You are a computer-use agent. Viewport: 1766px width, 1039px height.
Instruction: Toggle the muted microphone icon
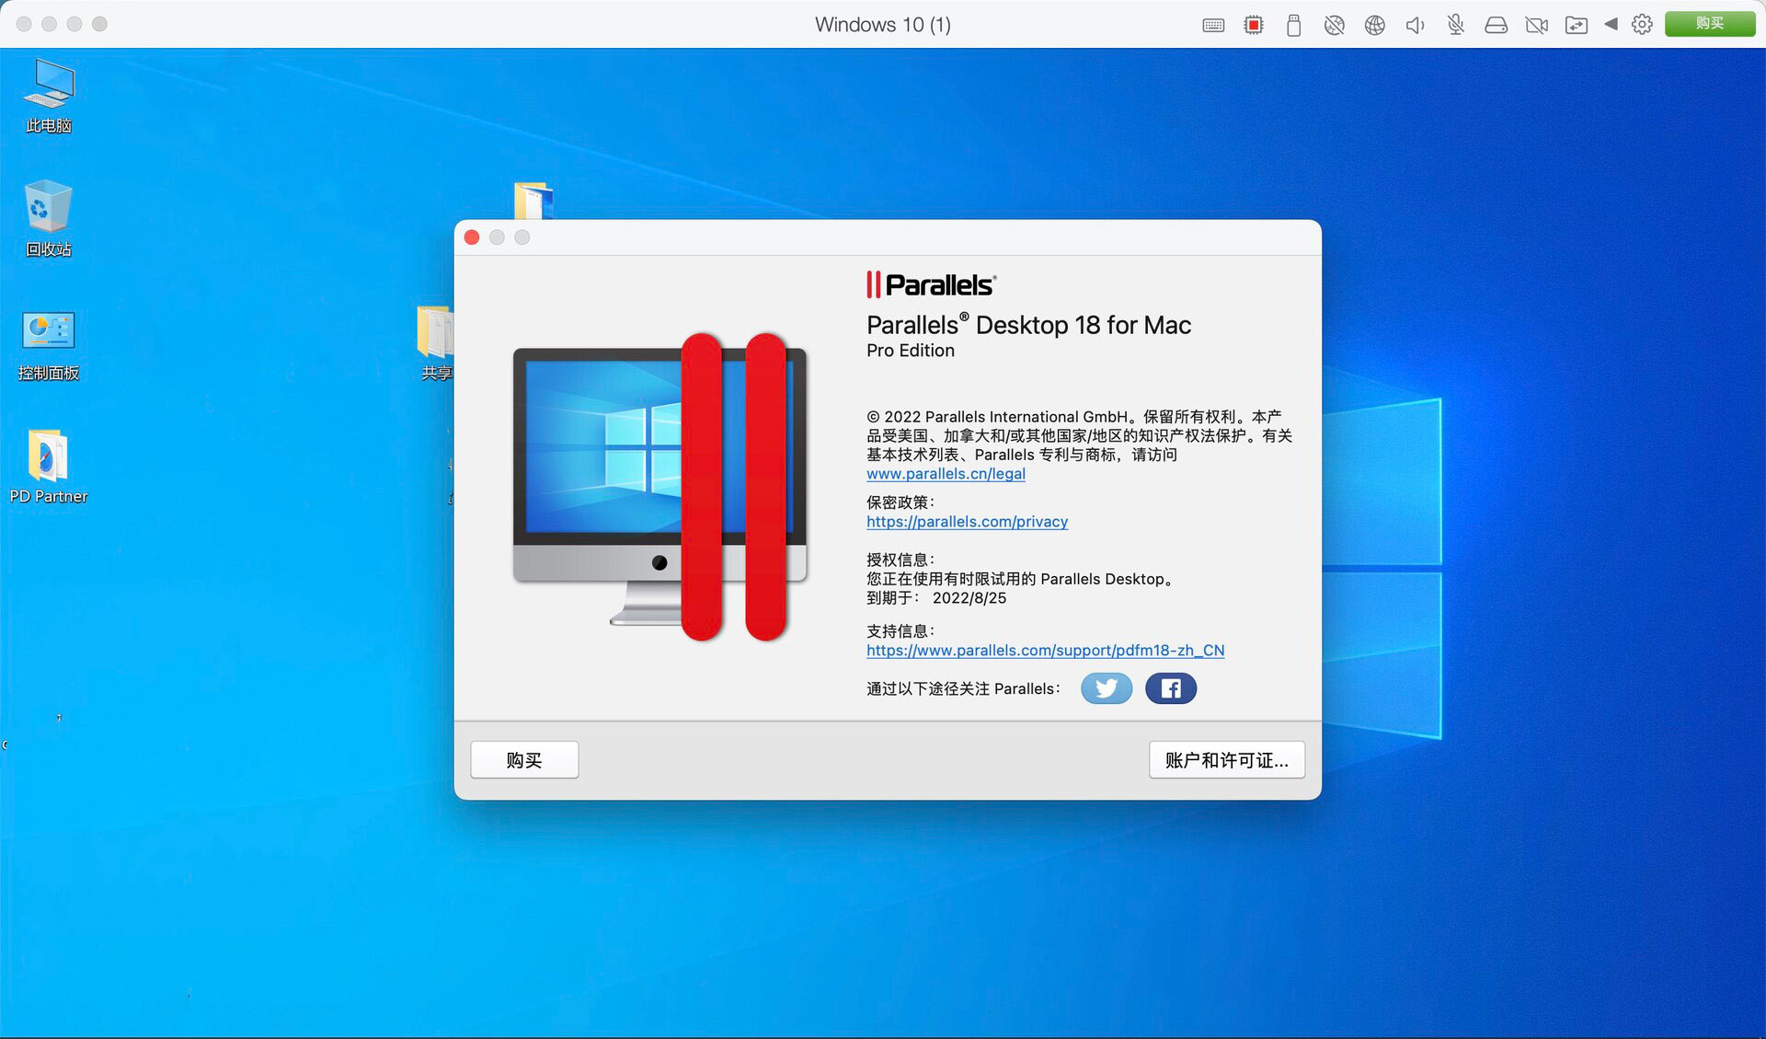tap(1455, 25)
